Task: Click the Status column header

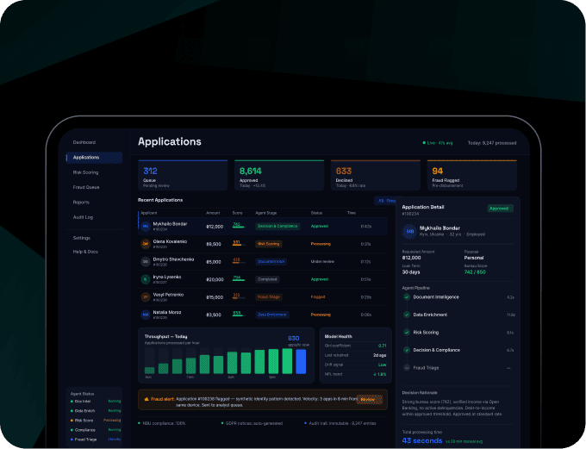Action: [x=316, y=213]
